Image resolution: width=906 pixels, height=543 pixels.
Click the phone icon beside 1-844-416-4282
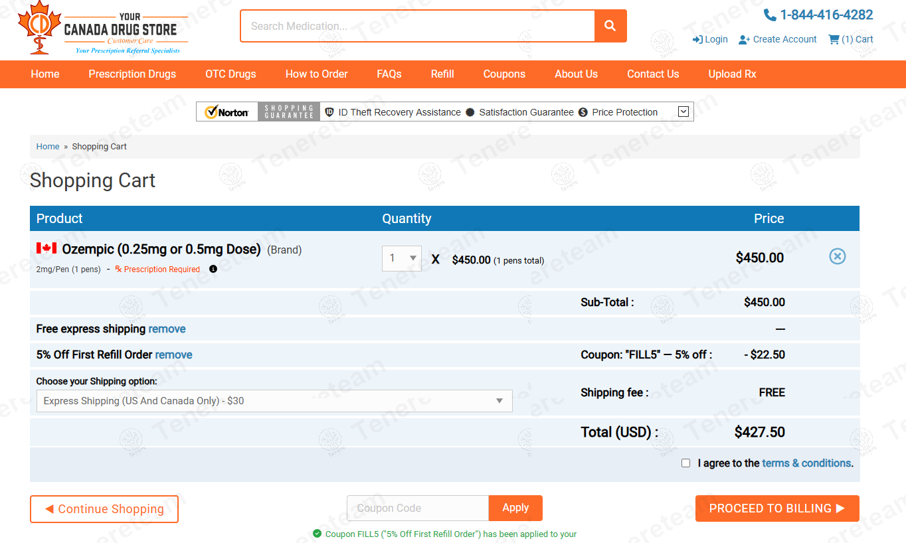(770, 15)
